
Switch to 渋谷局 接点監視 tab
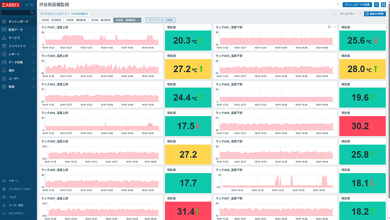click(101, 20)
